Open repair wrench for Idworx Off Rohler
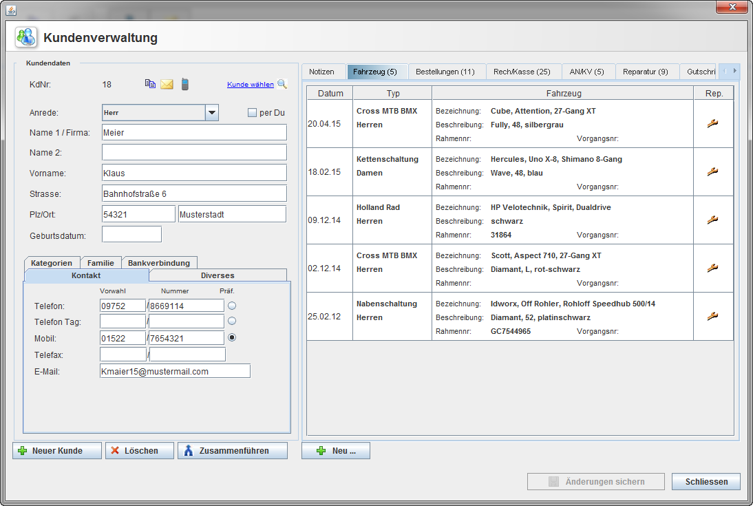The image size is (753, 506). tap(712, 317)
